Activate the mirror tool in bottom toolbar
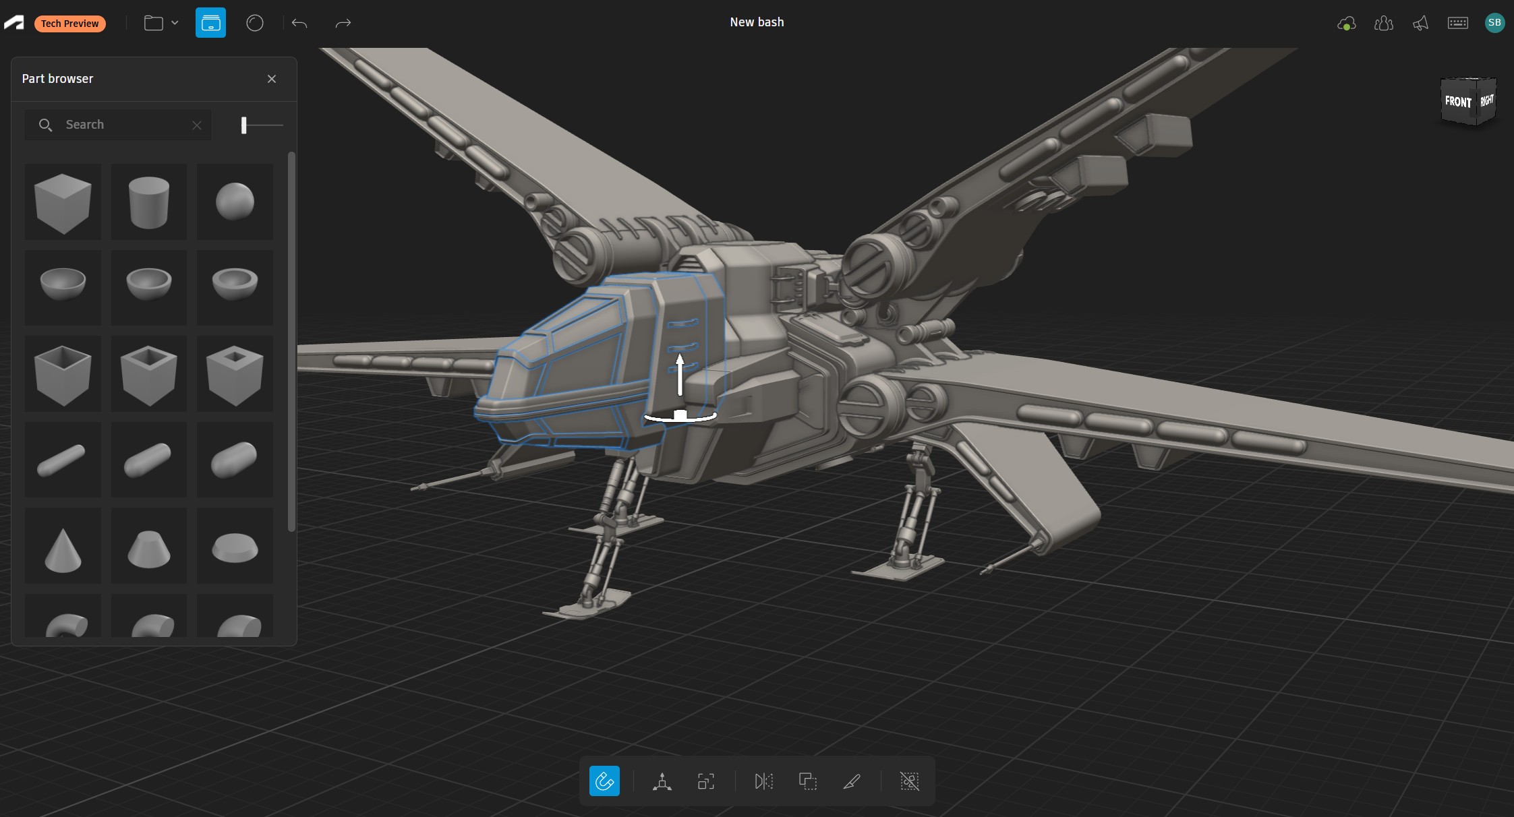This screenshot has height=817, width=1514. (764, 781)
